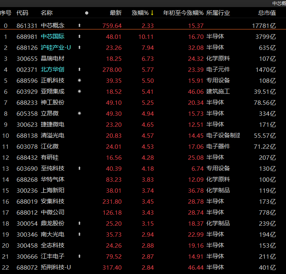Open stock 中芯国际
Image resolution: width=286 pixels, height=274 pixels.
point(53,37)
